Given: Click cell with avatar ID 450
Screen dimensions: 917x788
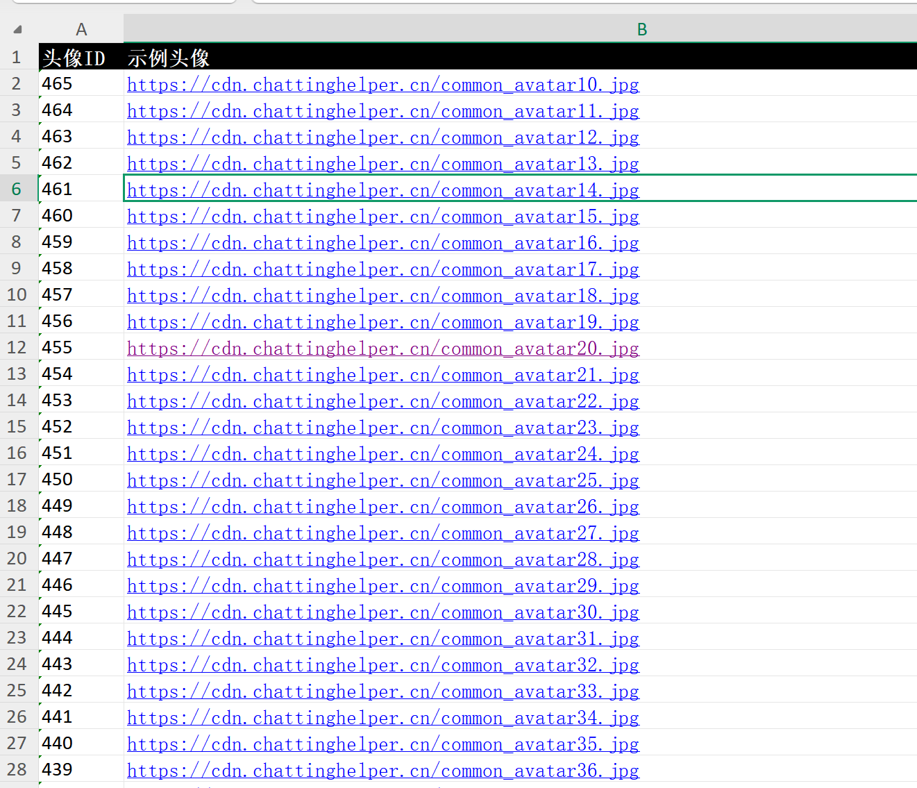Looking at the screenshot, I should [x=81, y=480].
